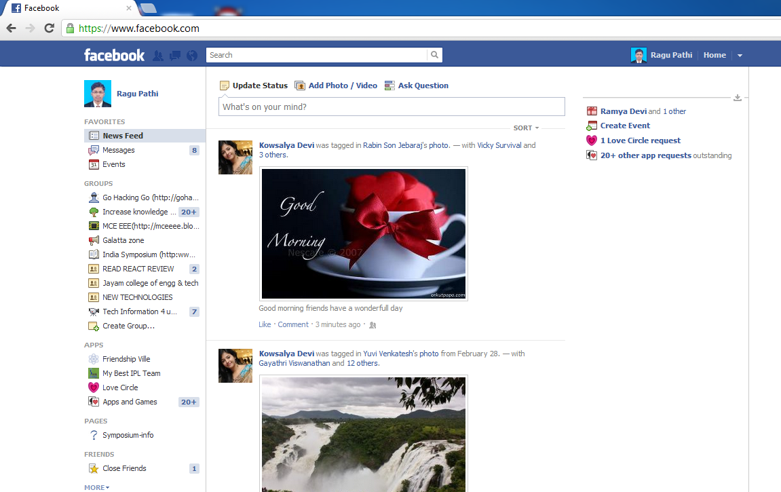Open friend requests icon in header
Screen dimensions: 781x492
[x=158, y=55]
